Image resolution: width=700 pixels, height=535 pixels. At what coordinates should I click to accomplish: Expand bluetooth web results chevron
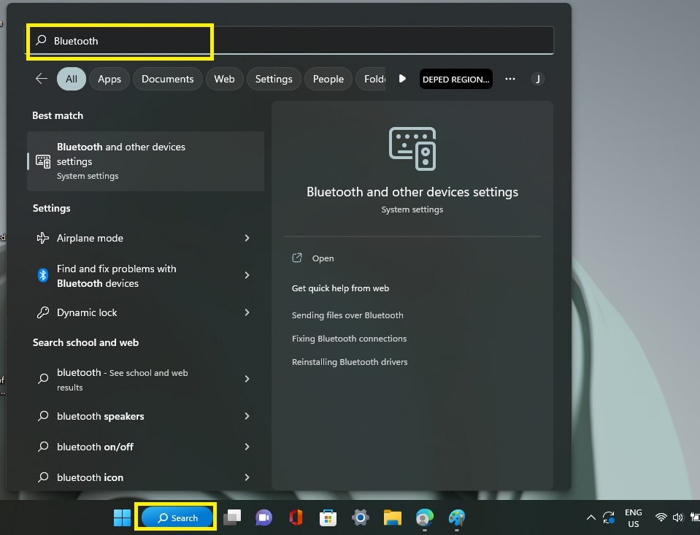(x=247, y=379)
